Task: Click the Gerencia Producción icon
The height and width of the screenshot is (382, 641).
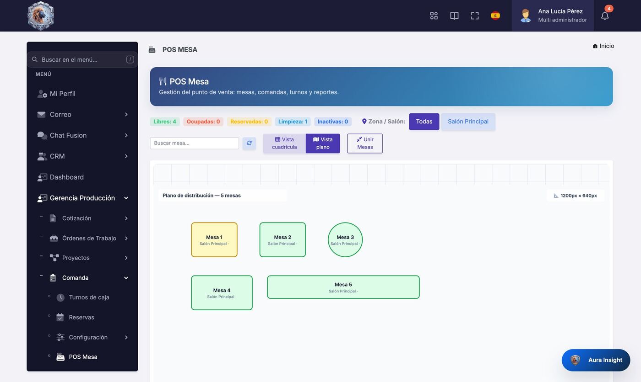Action: coord(42,198)
